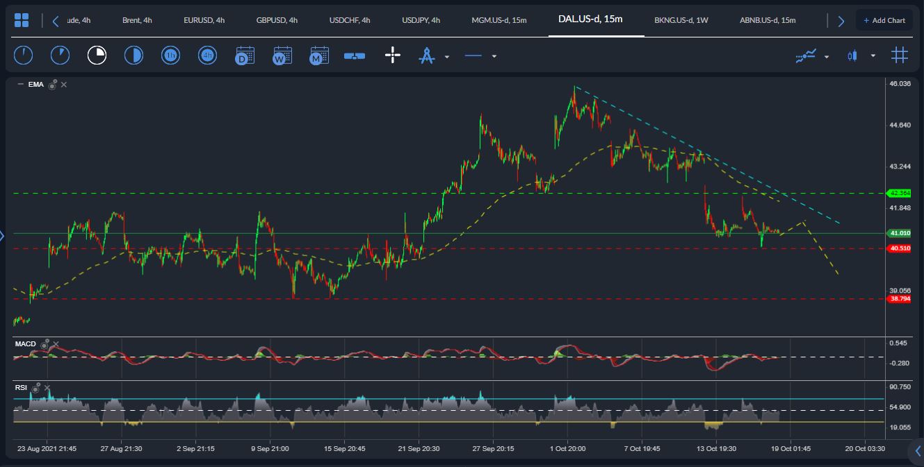This screenshot has width=924, height=467.
Task: Toggle the chart grid icon
Action: pyautogui.click(x=900, y=55)
